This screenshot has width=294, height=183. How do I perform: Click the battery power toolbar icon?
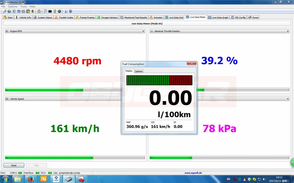55,11
